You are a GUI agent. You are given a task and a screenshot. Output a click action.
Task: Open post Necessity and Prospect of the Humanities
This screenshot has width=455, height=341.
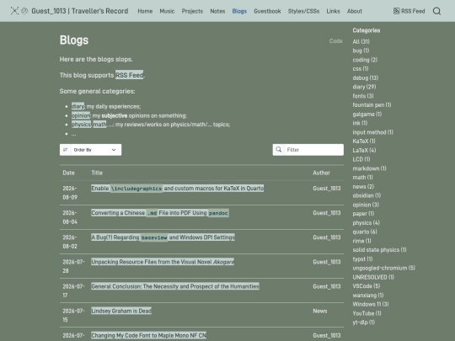coord(175,286)
